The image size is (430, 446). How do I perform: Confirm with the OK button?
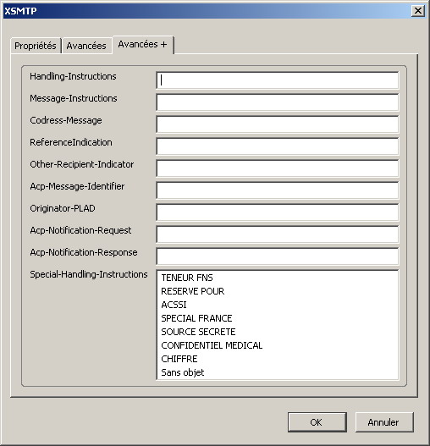tap(317, 422)
